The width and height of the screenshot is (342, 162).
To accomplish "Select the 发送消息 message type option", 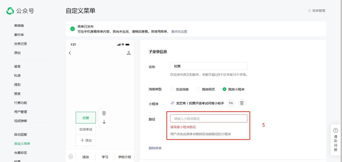I will pos(172,89).
